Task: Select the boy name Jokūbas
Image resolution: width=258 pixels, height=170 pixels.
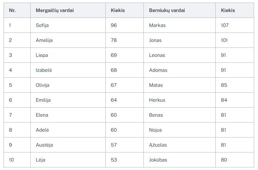Action: tap(158, 160)
